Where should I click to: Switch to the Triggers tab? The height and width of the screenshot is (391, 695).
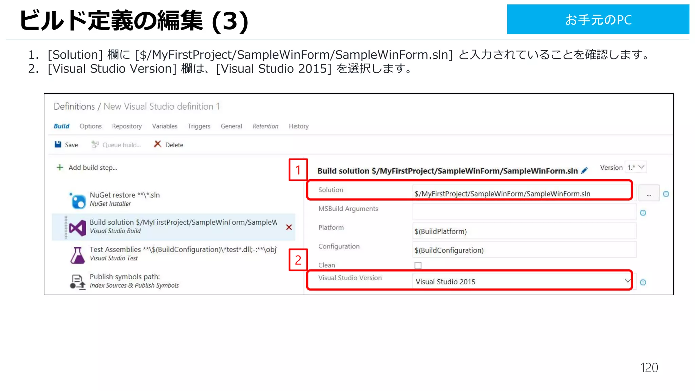199,126
